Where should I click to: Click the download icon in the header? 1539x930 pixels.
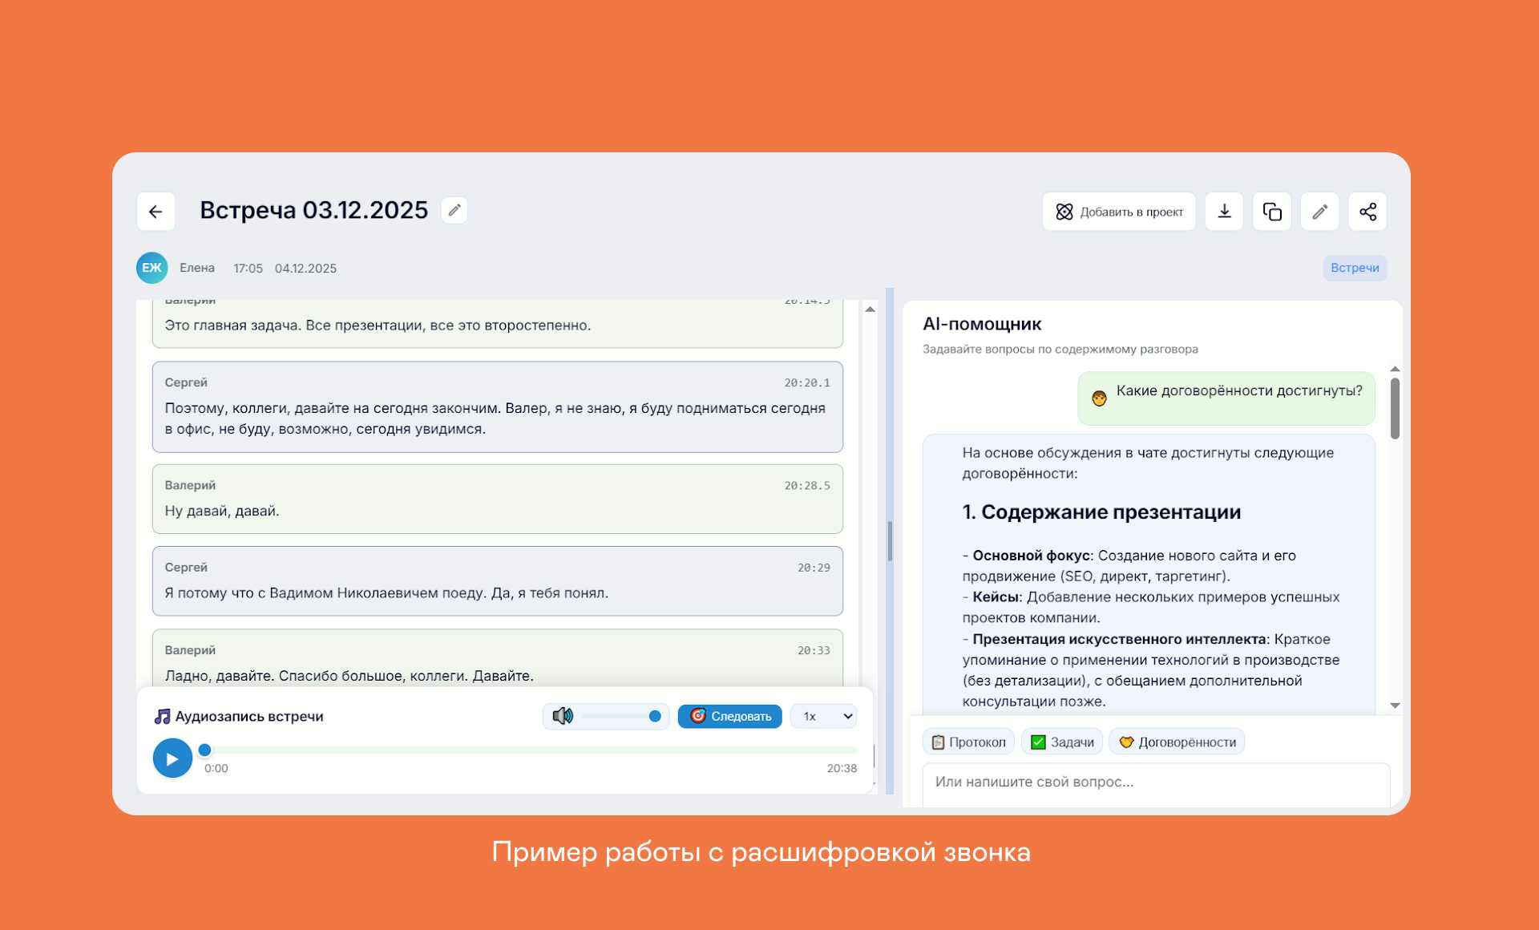1224,212
